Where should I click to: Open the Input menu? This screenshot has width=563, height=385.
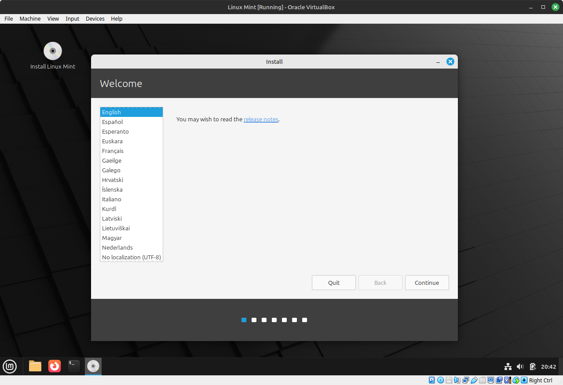click(x=73, y=18)
